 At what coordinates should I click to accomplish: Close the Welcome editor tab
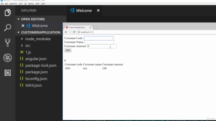tap(98, 10)
